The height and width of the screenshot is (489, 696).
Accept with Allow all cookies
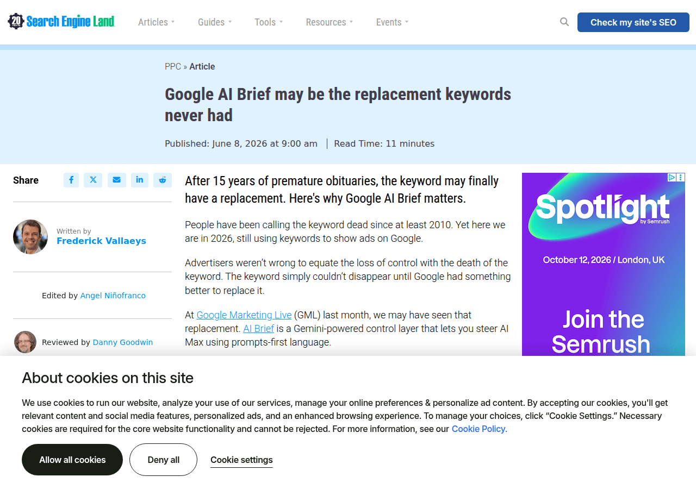pyautogui.click(x=72, y=460)
